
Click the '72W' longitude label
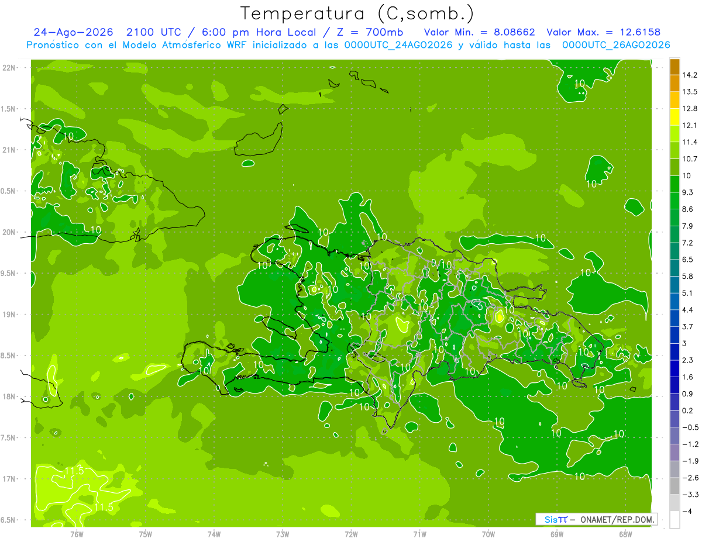pos(351,534)
